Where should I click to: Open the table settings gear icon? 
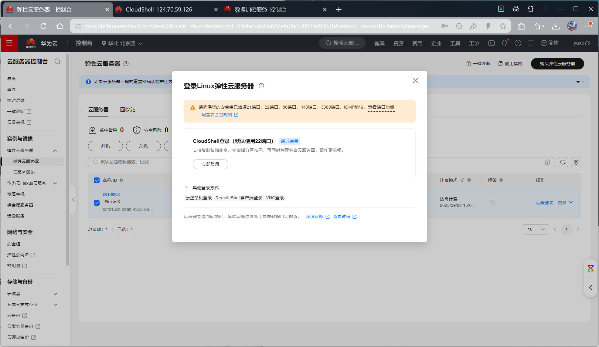click(x=576, y=162)
